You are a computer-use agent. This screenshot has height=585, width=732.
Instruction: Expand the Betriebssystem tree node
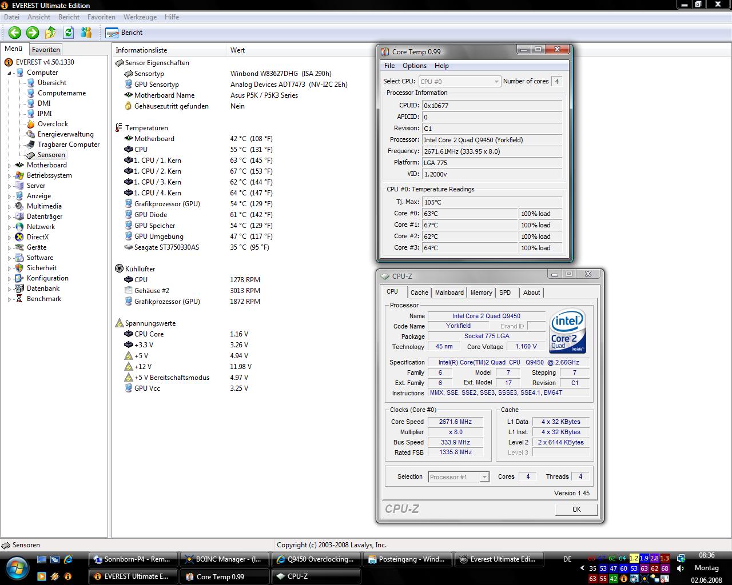[9, 176]
